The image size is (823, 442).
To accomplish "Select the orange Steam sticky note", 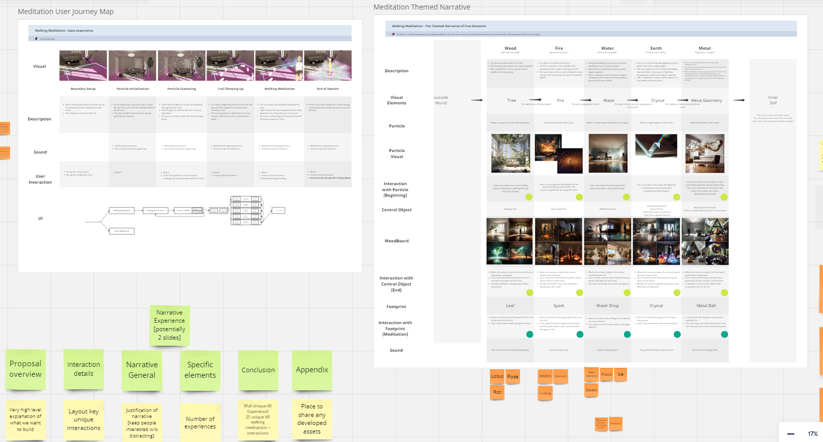I will [x=591, y=390].
